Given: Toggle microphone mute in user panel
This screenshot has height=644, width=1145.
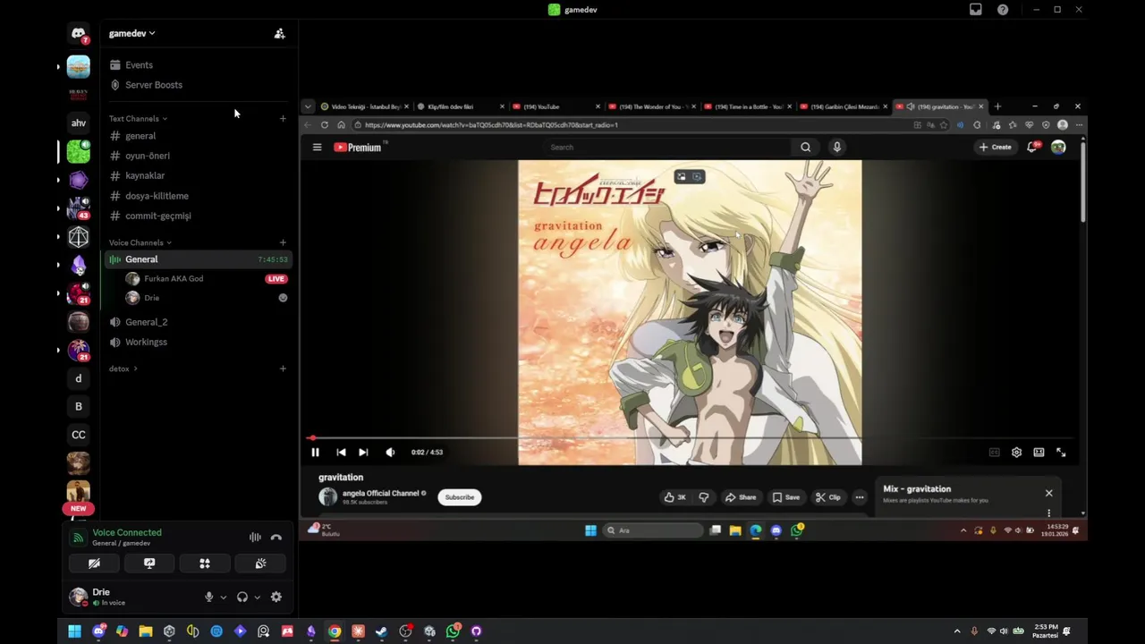Looking at the screenshot, I should point(208,597).
